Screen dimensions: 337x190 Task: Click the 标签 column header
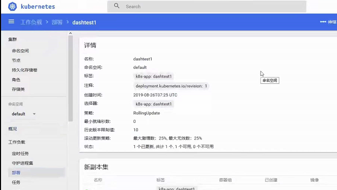160,180
